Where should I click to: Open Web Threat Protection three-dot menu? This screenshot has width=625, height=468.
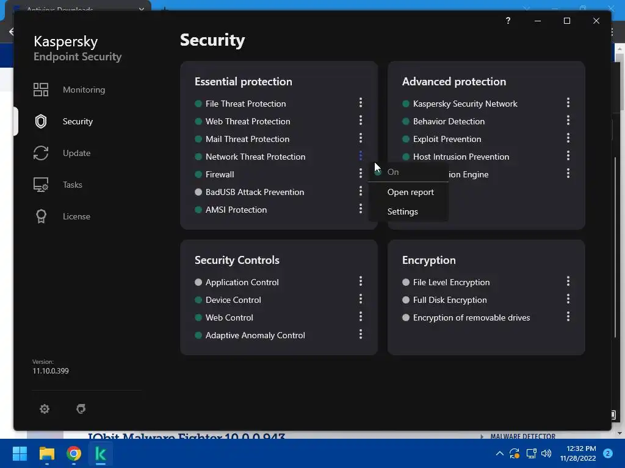point(361,120)
